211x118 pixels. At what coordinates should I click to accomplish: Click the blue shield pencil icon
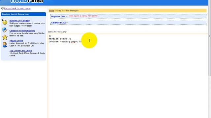[5, 30]
